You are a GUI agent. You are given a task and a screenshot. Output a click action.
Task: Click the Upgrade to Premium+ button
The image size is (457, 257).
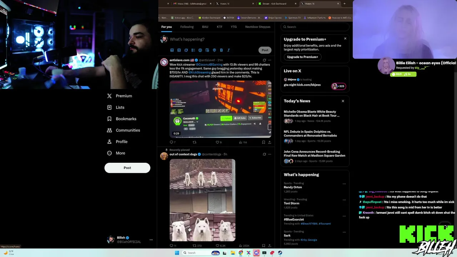click(x=302, y=57)
